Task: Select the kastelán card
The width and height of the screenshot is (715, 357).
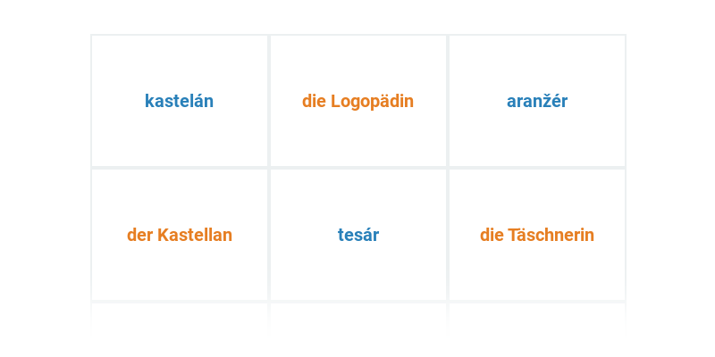Action: [x=180, y=101]
